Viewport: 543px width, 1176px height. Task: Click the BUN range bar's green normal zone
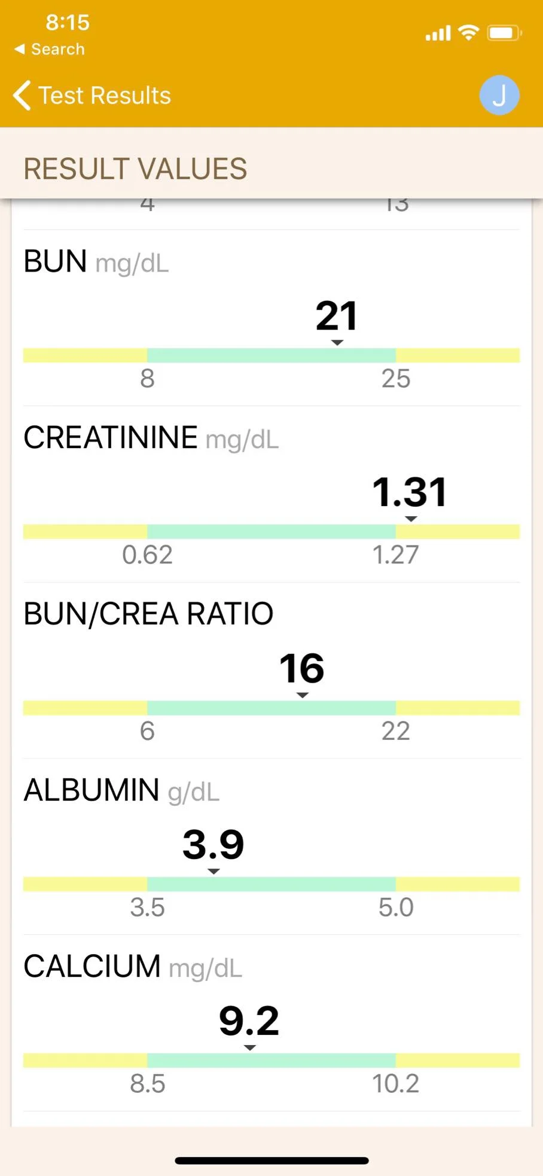(271, 355)
